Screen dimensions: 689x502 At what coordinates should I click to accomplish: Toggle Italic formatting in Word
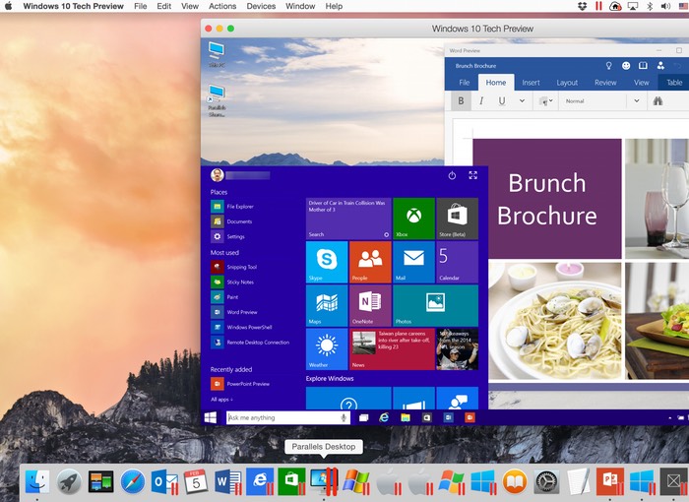click(481, 100)
